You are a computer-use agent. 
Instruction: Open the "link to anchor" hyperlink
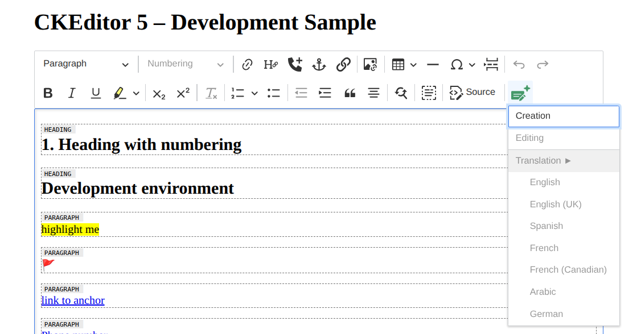(x=73, y=300)
